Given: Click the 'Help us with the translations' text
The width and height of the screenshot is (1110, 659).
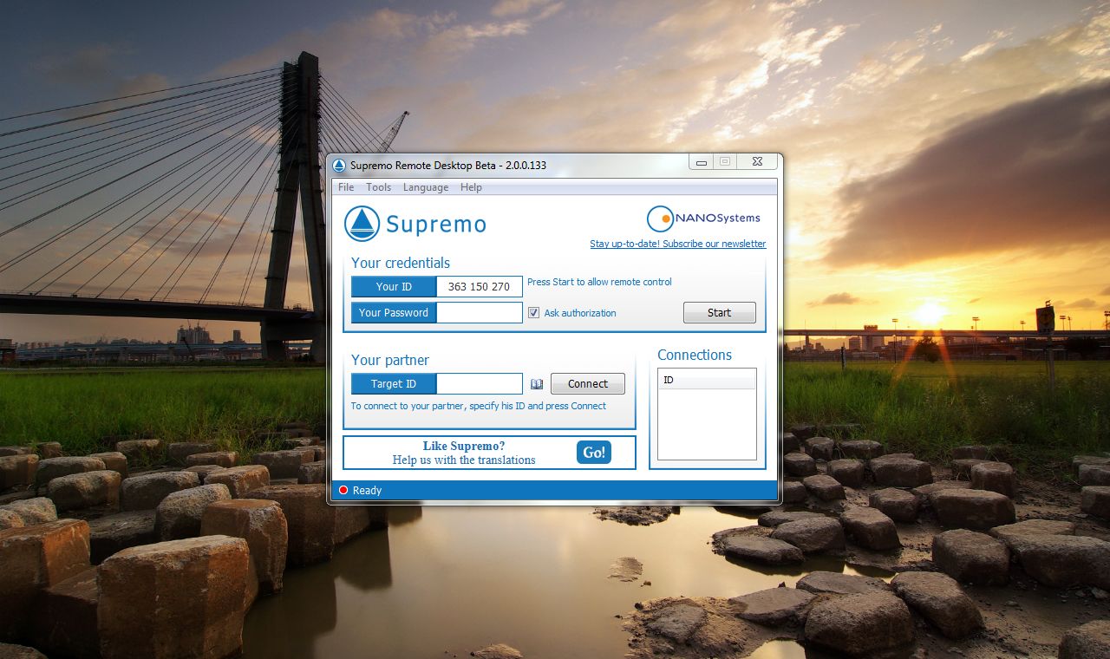Looking at the screenshot, I should tap(464, 460).
